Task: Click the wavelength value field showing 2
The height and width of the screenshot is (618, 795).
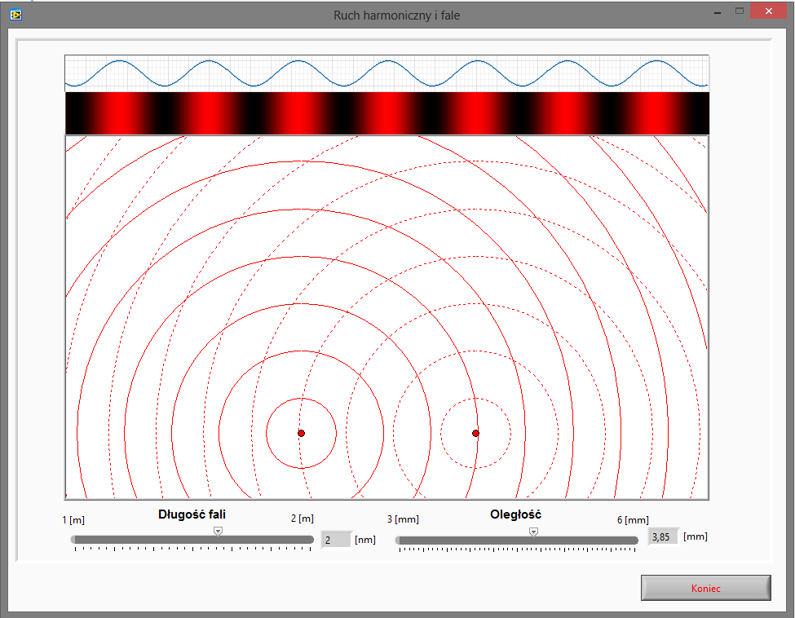Action: click(336, 540)
